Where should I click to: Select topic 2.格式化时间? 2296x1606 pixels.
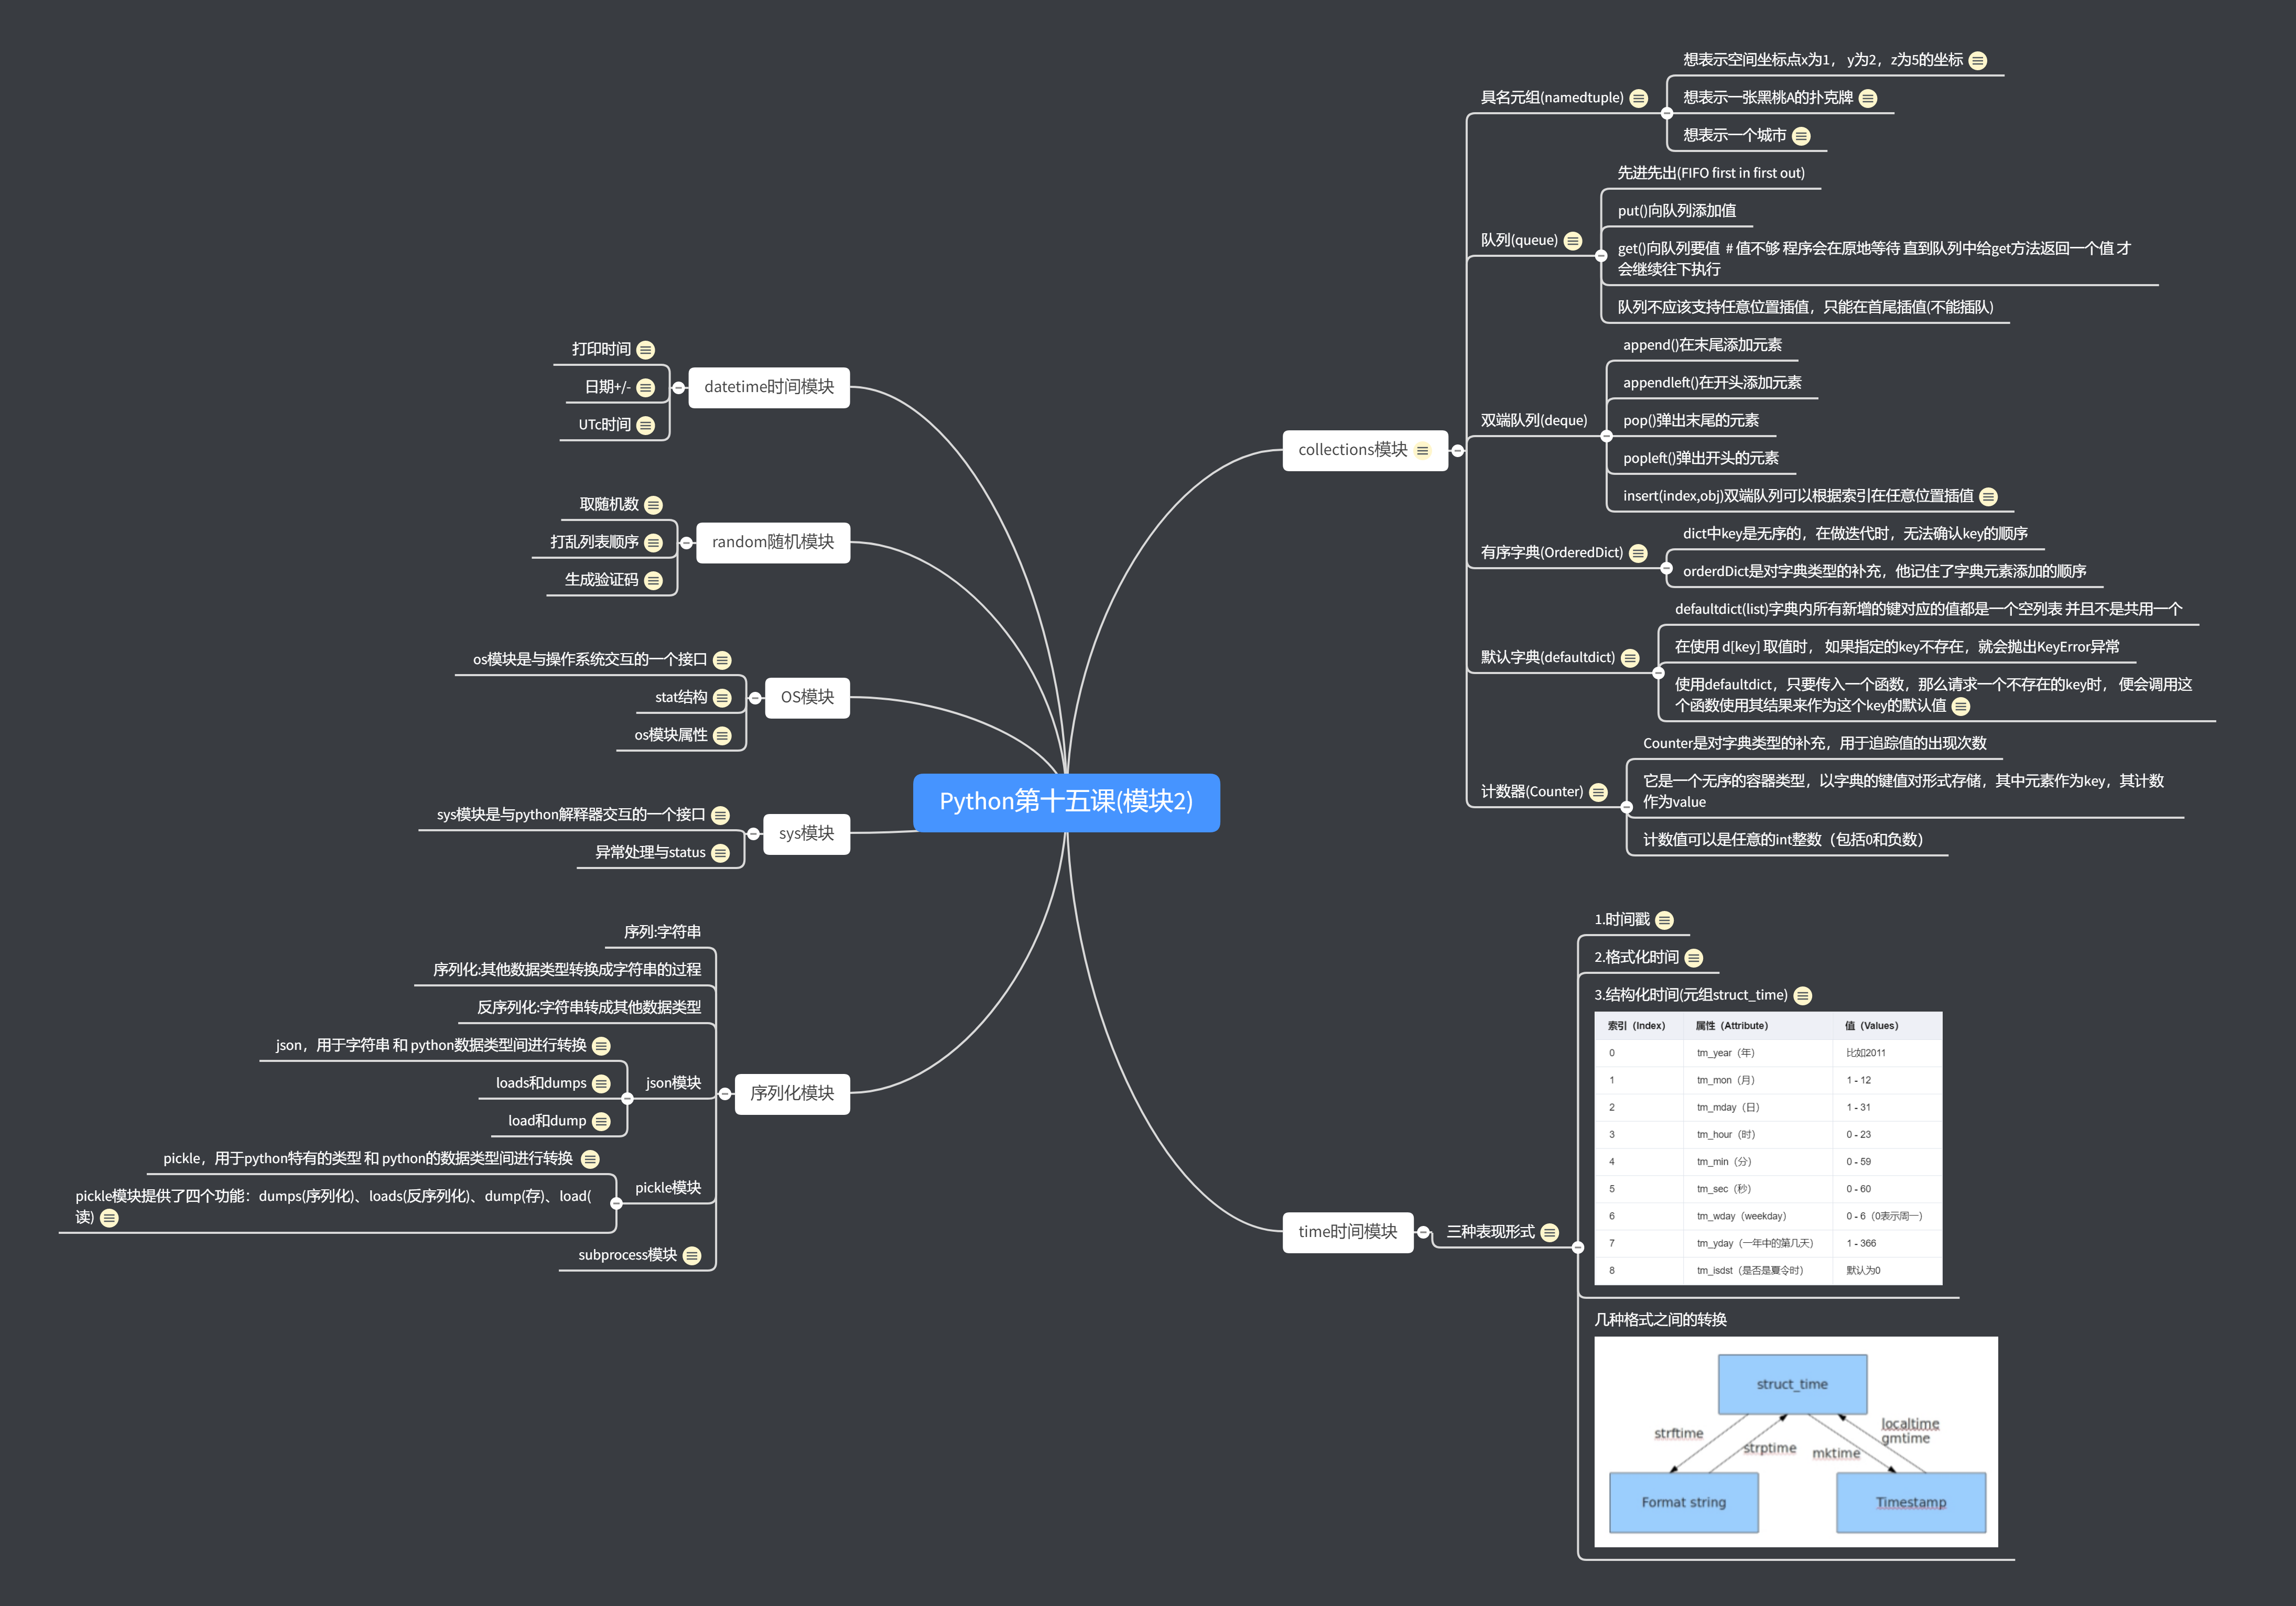[1636, 958]
